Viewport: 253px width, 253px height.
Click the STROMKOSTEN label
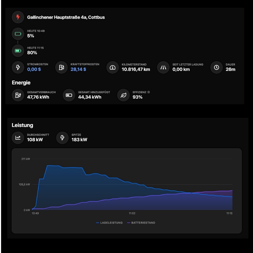tap(38, 64)
